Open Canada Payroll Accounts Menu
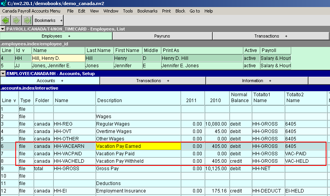 click(31, 11)
